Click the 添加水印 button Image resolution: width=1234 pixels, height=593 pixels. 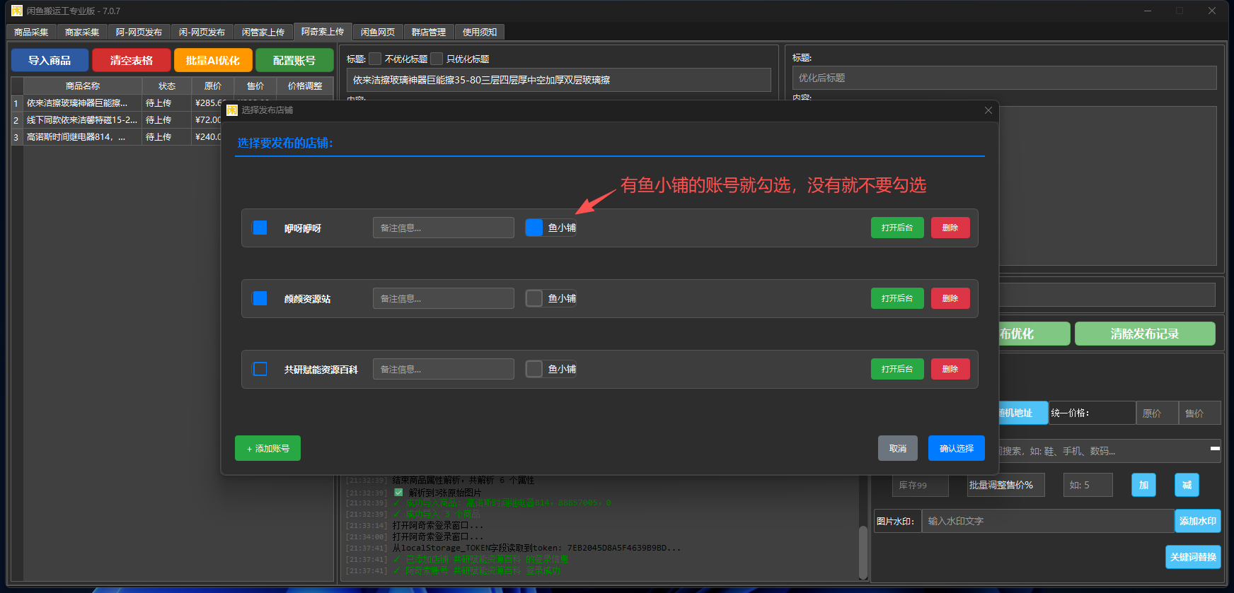click(1197, 521)
